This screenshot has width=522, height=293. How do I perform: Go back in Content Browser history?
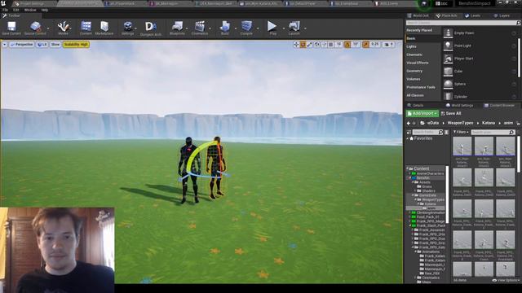pos(409,123)
